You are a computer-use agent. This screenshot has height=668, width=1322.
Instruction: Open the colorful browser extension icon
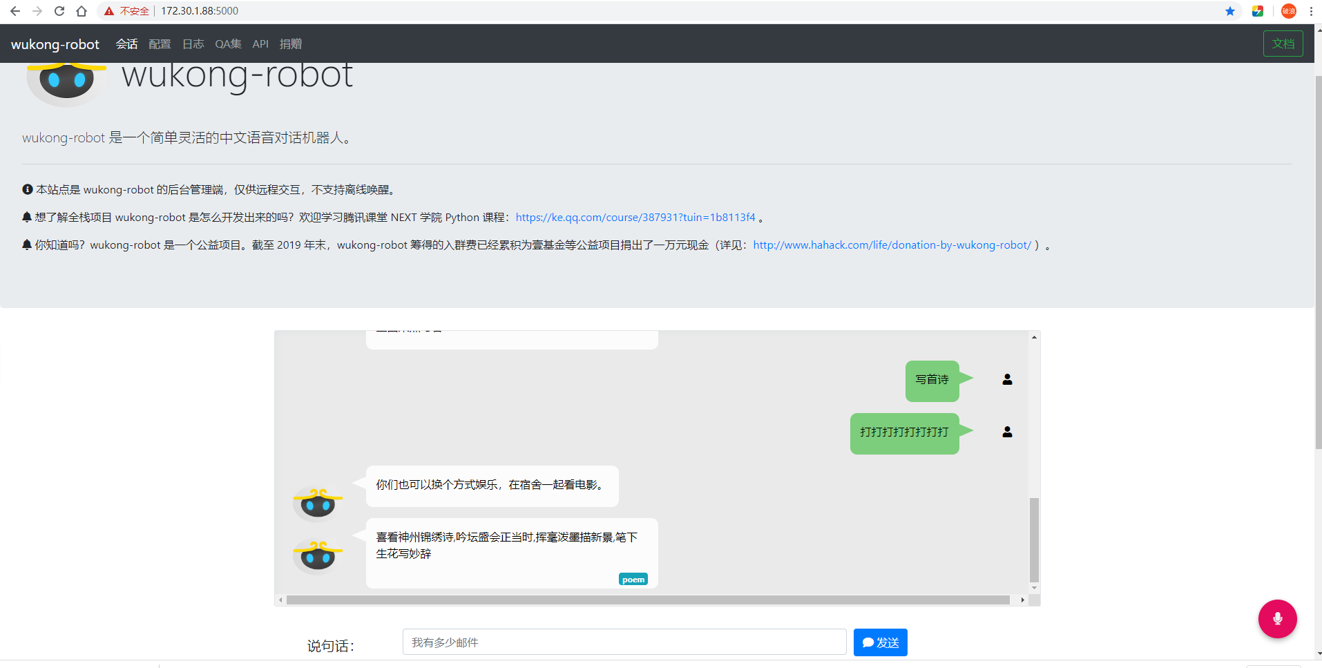click(x=1258, y=11)
